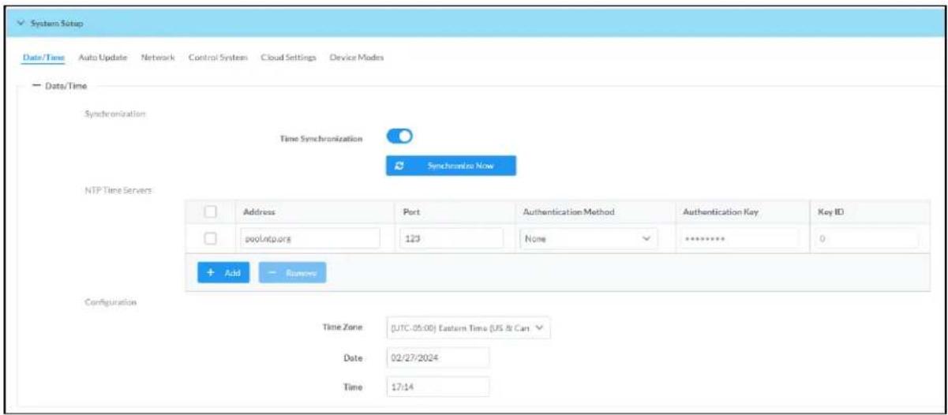Collapse the System Setup section chevron
The image size is (948, 415).
21,22
